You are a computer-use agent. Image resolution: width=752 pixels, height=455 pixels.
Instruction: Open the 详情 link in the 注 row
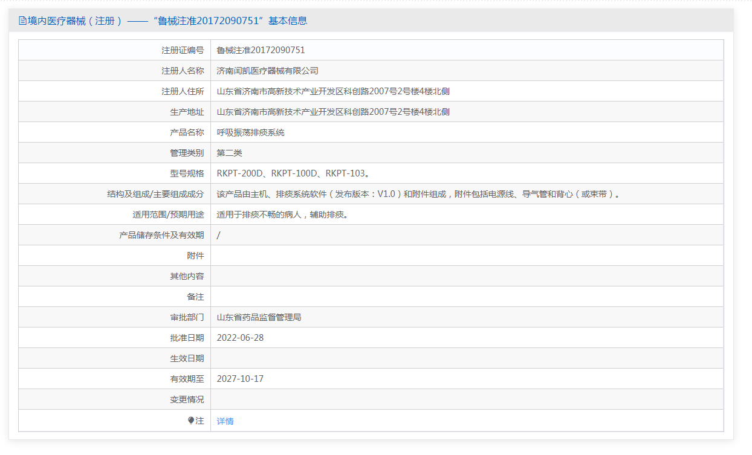[225, 421]
